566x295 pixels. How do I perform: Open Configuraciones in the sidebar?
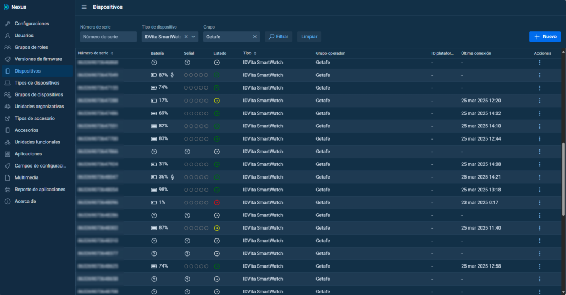pyautogui.click(x=32, y=24)
